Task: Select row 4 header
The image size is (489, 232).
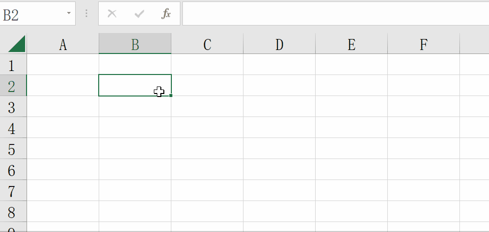Action: [14, 127]
